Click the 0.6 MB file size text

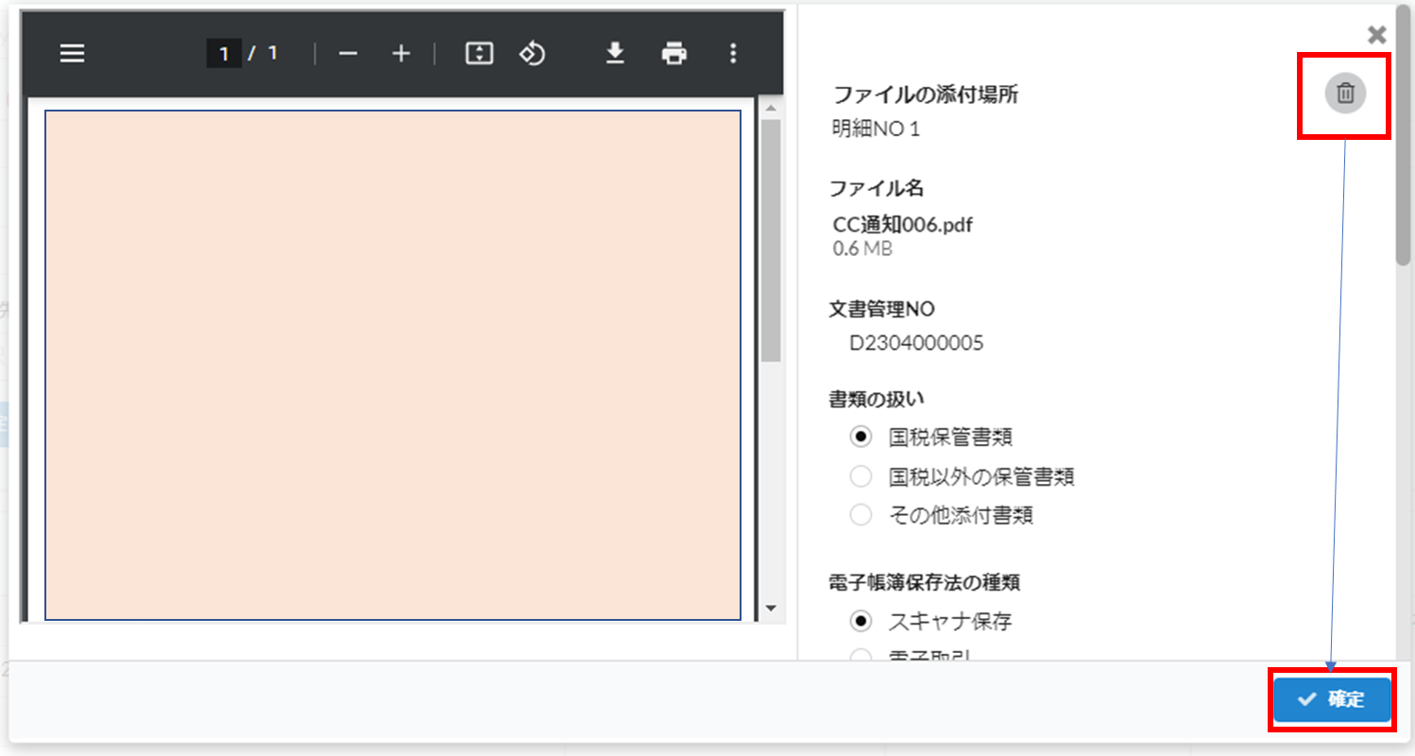862,249
